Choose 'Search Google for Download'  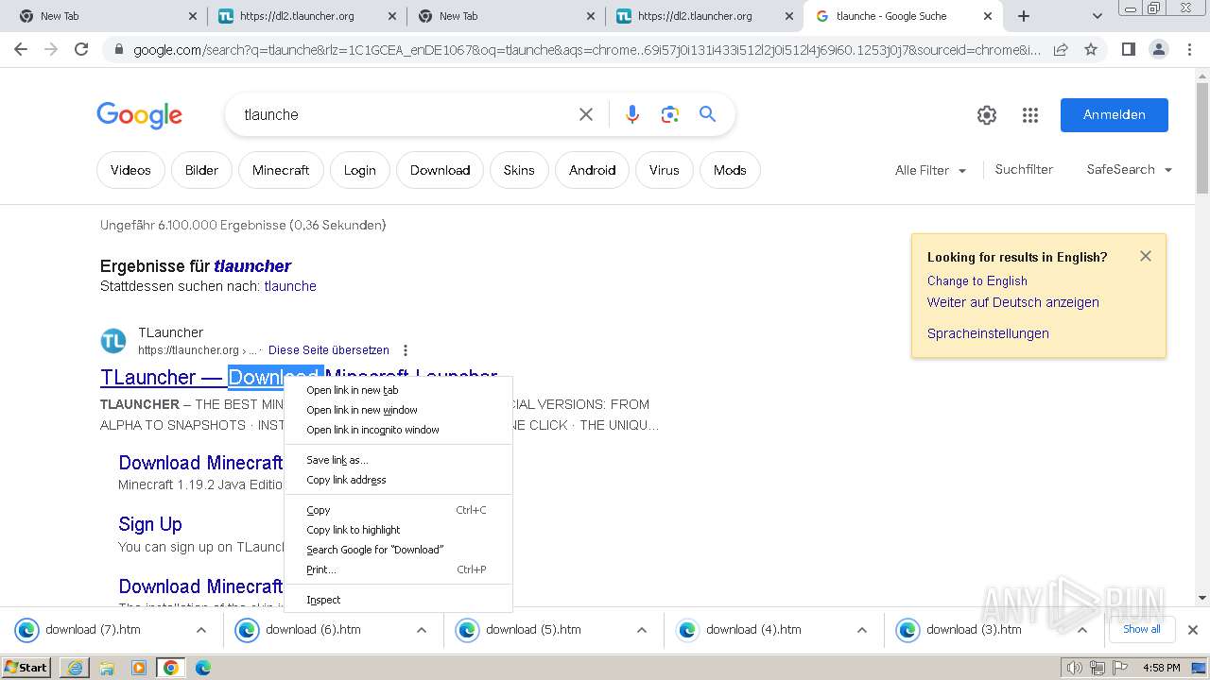click(x=398, y=550)
